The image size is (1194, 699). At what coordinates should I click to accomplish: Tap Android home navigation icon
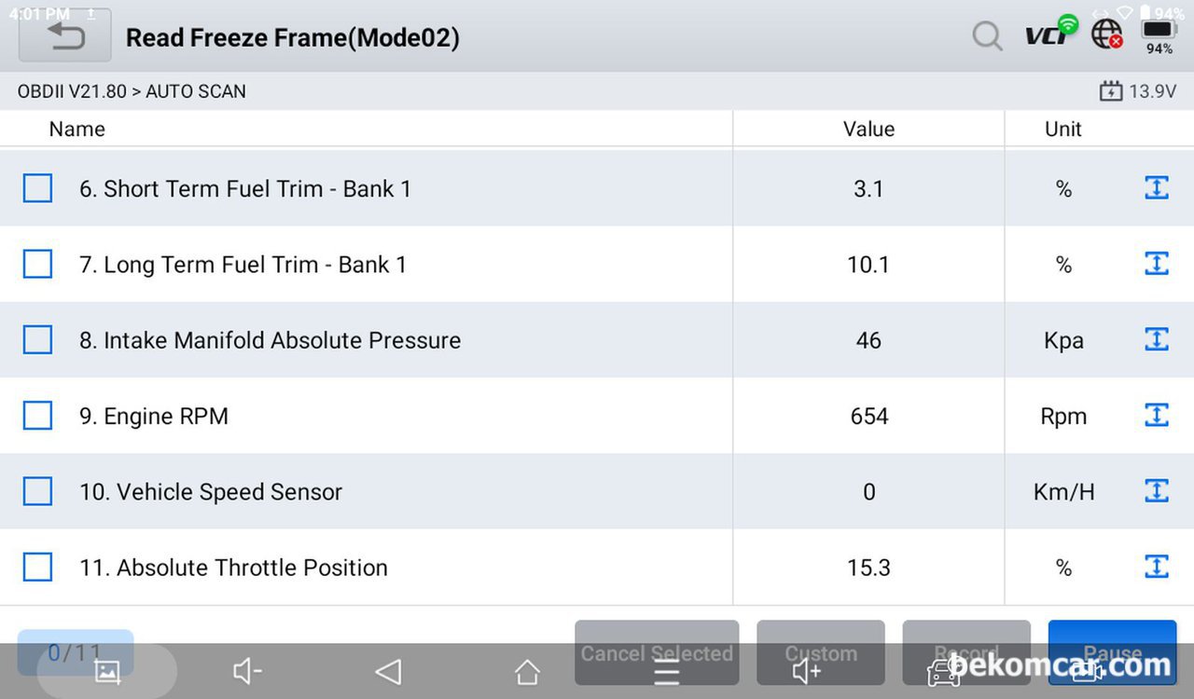pyautogui.click(x=527, y=671)
